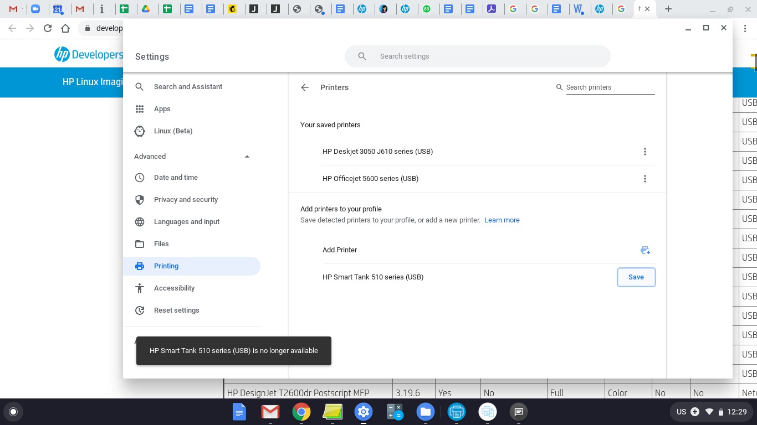This screenshot has width=757, height=425.
Task: Open Calculator from the shelf
Action: point(395,412)
